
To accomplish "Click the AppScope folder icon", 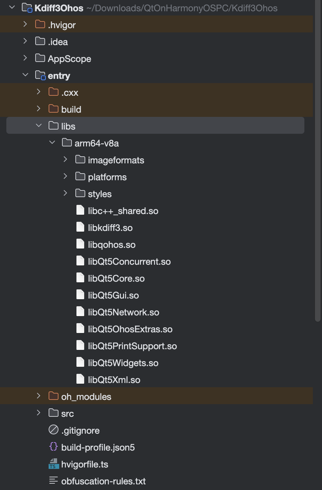I will point(40,58).
